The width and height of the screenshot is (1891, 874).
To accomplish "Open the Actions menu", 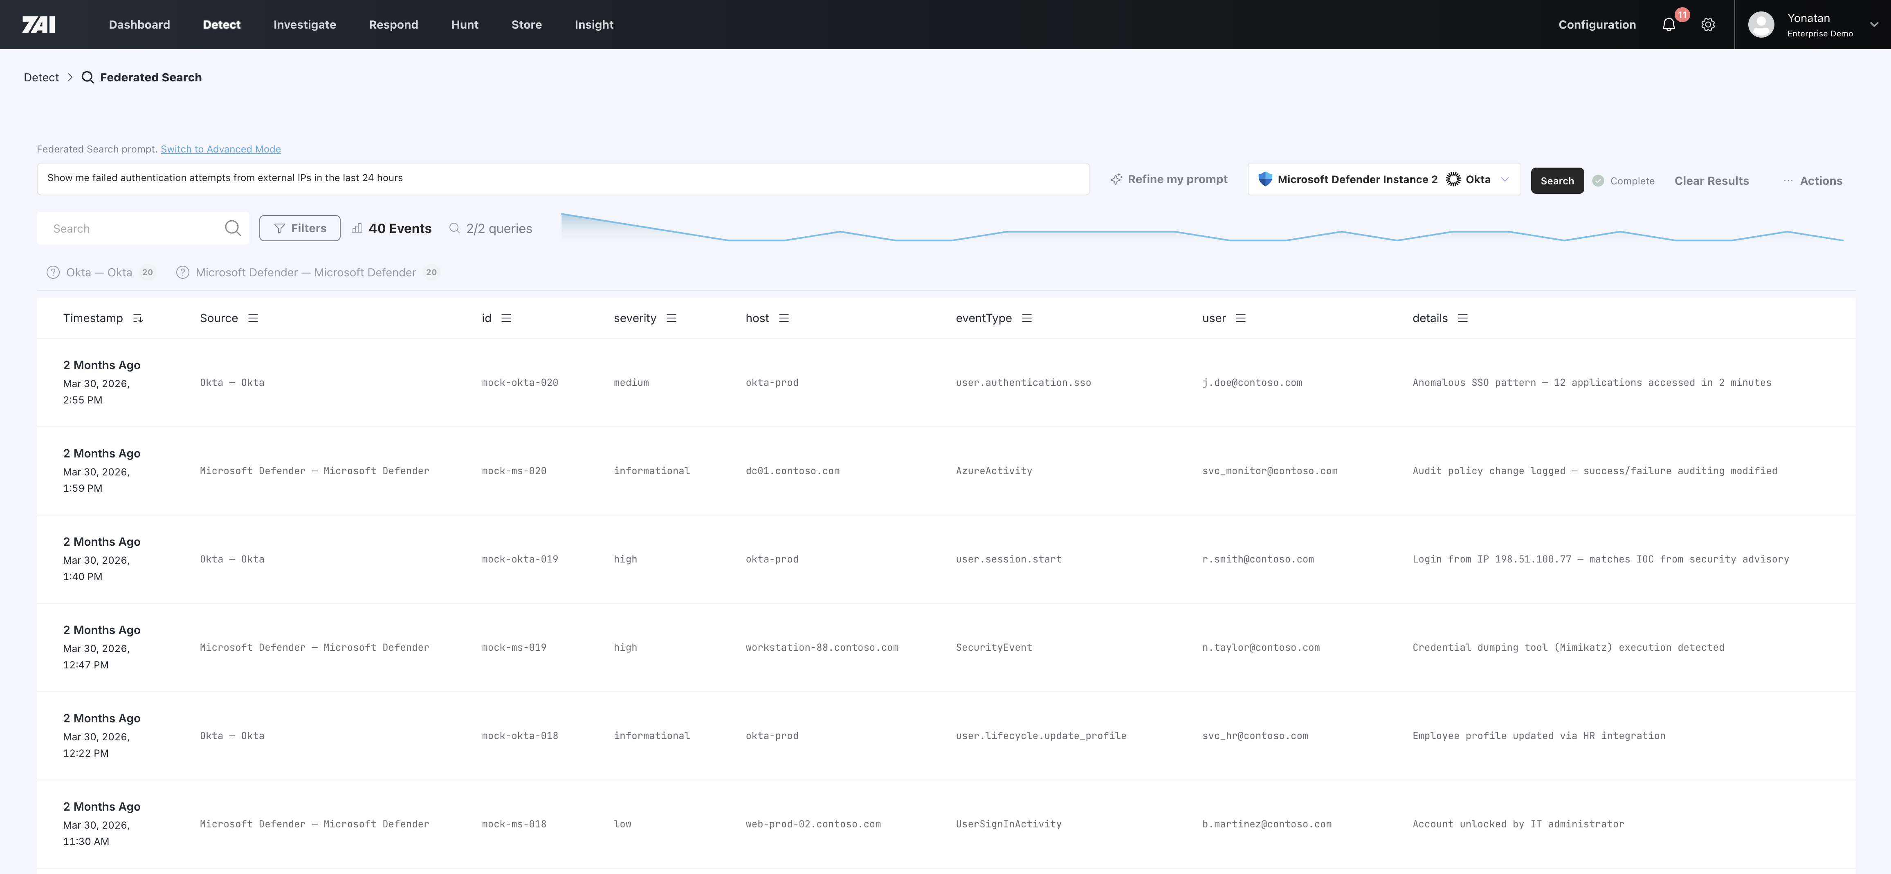I will (x=1812, y=181).
